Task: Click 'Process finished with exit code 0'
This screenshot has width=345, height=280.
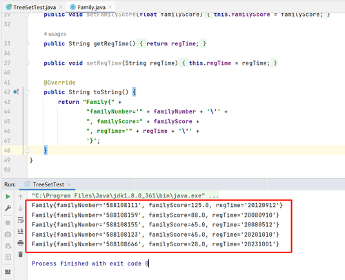Action: (90, 263)
